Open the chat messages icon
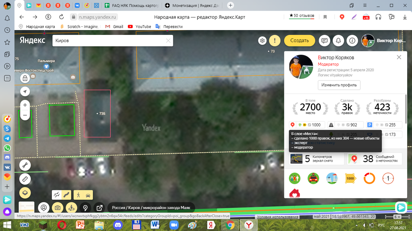The width and height of the screenshot is (412, 231). (x=324, y=40)
